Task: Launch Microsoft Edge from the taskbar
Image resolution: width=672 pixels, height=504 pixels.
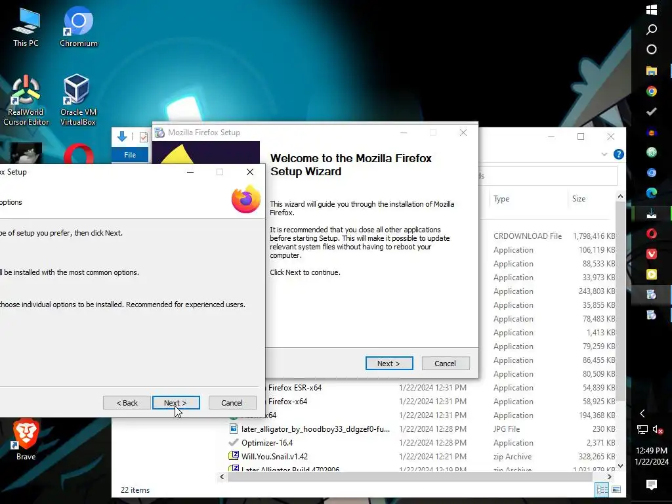Action: pyautogui.click(x=652, y=193)
